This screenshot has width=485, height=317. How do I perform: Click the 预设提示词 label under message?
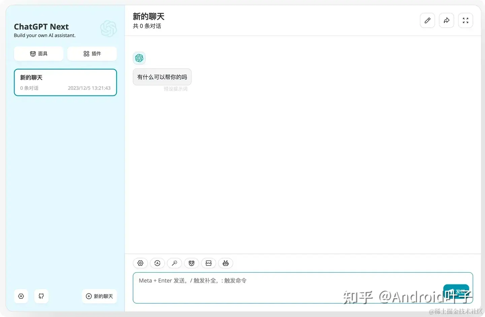[x=175, y=89]
